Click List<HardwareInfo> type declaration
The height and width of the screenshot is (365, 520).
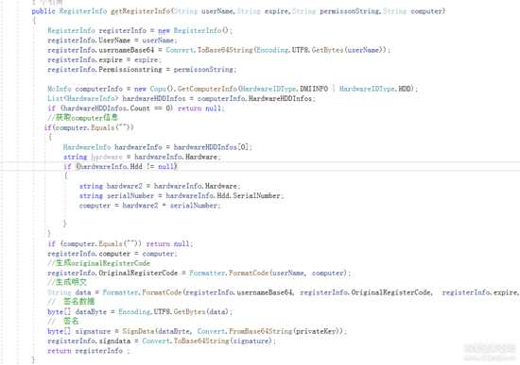click(83, 99)
